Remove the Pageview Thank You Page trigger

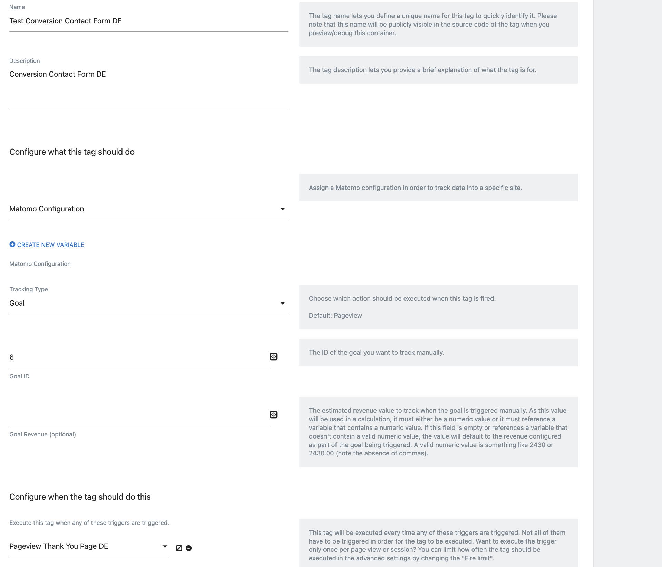189,548
